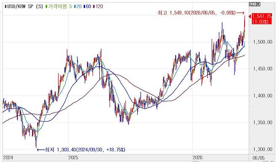Click the 2025 year label on the time axis
The image size is (277, 162).
coord(73,157)
